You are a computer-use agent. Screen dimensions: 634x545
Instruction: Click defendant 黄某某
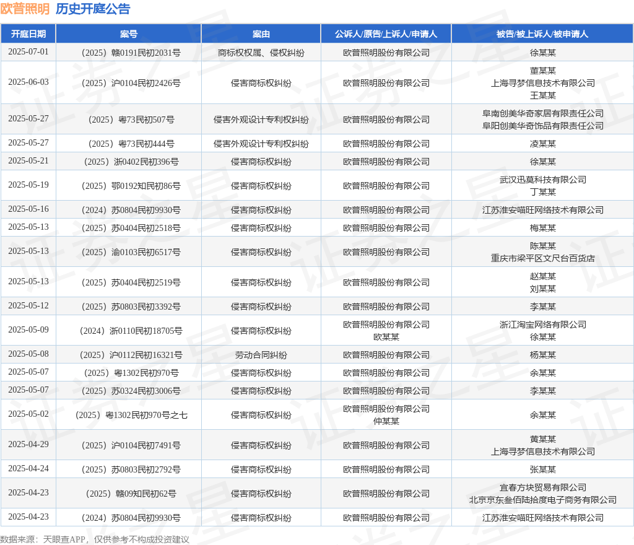click(543, 440)
